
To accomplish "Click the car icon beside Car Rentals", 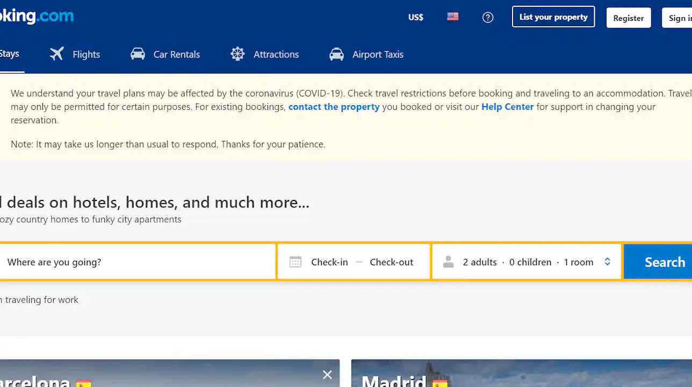I will tap(138, 54).
